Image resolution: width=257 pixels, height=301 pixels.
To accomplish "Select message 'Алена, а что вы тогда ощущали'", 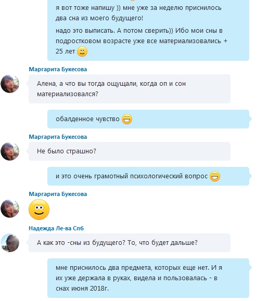I will click(x=130, y=89).
